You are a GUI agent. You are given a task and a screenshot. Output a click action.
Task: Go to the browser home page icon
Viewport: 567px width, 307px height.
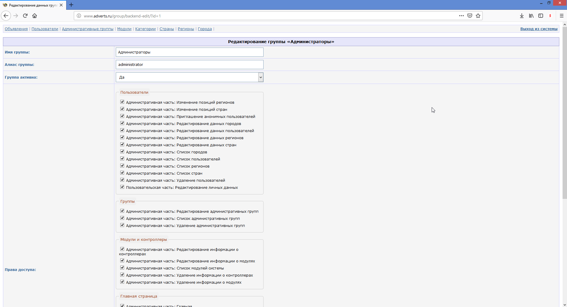point(35,16)
